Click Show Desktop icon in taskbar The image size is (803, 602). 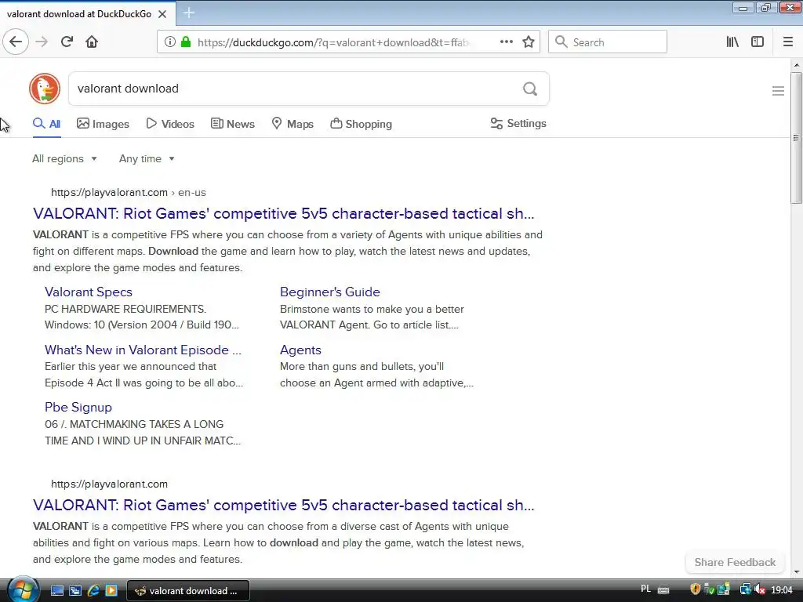[x=56, y=591]
